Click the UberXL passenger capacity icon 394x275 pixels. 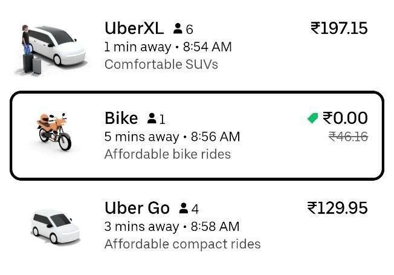(178, 28)
